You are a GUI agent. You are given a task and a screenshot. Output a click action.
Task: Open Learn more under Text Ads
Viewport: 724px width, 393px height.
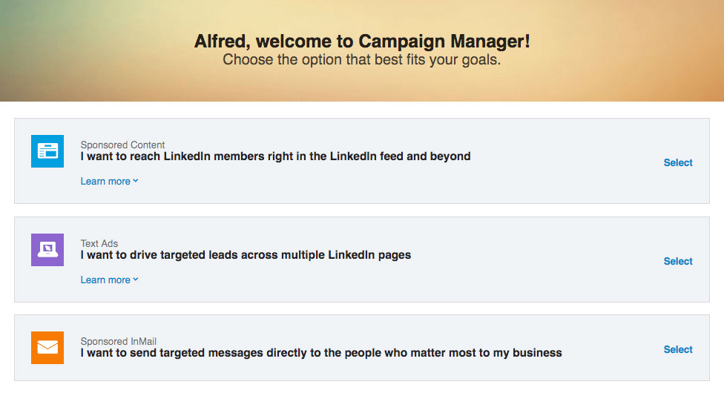click(105, 280)
